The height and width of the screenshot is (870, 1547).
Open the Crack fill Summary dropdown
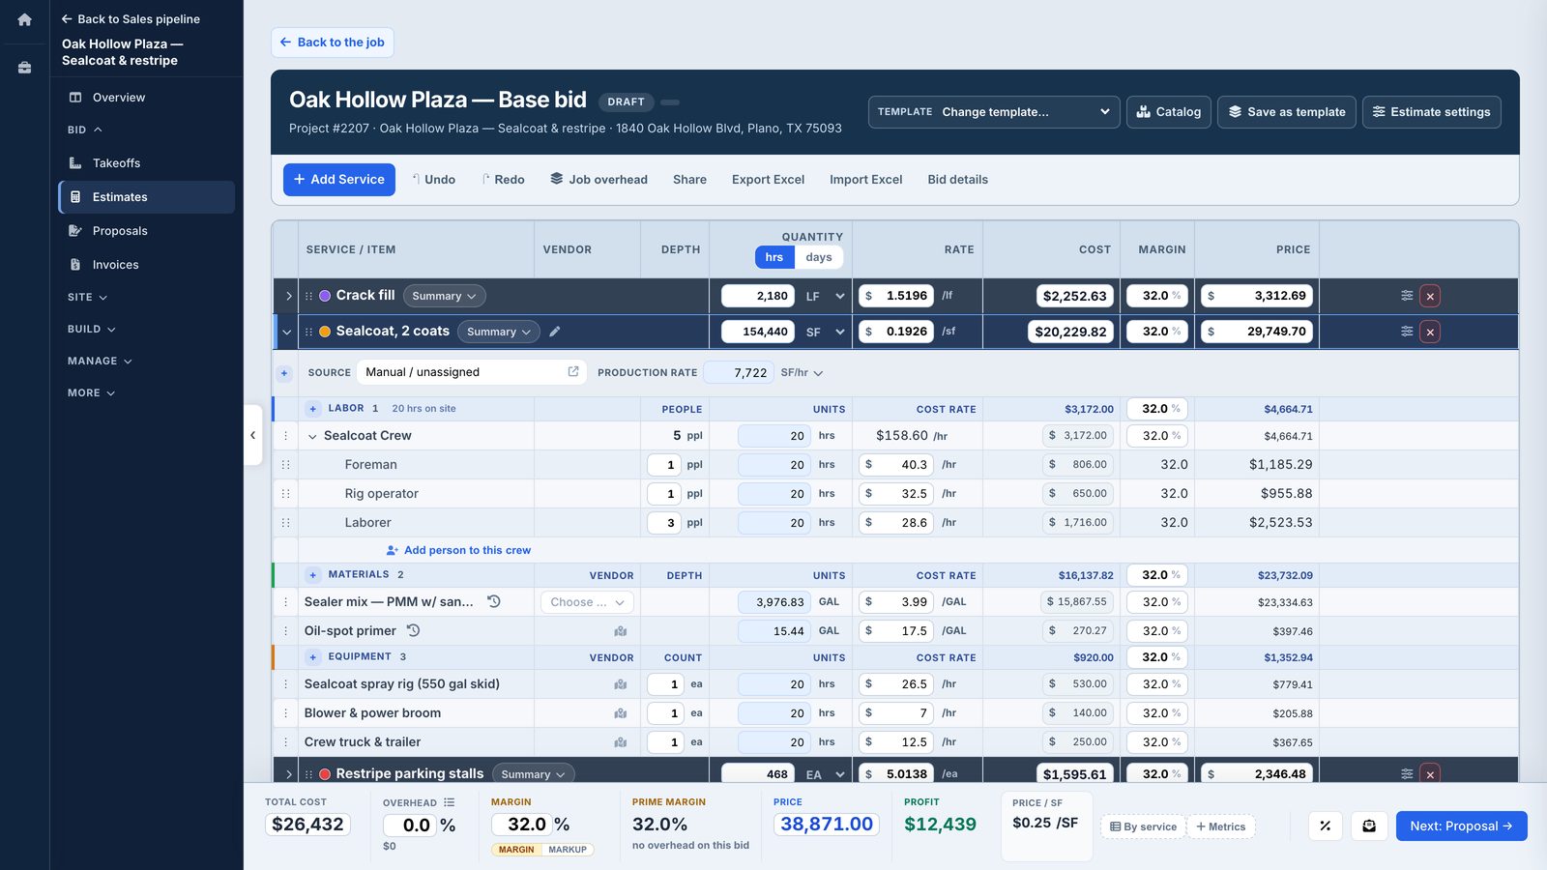point(444,296)
